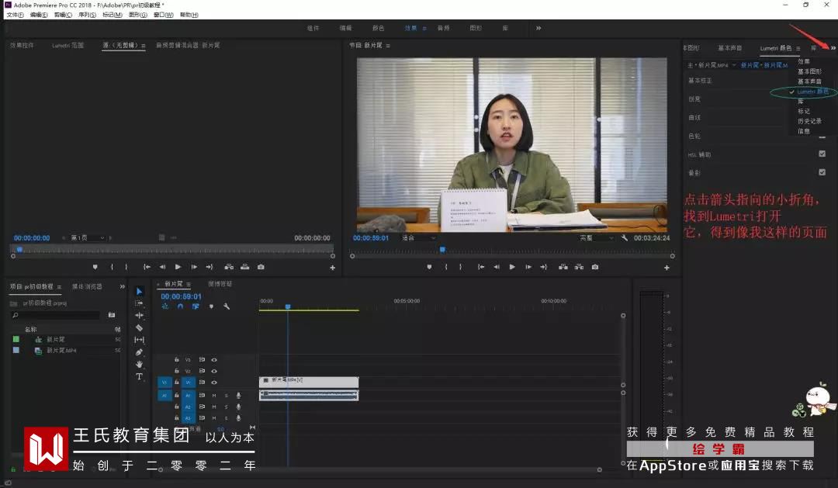
Task: Click the Source monitor play button
Action: [x=178, y=267]
